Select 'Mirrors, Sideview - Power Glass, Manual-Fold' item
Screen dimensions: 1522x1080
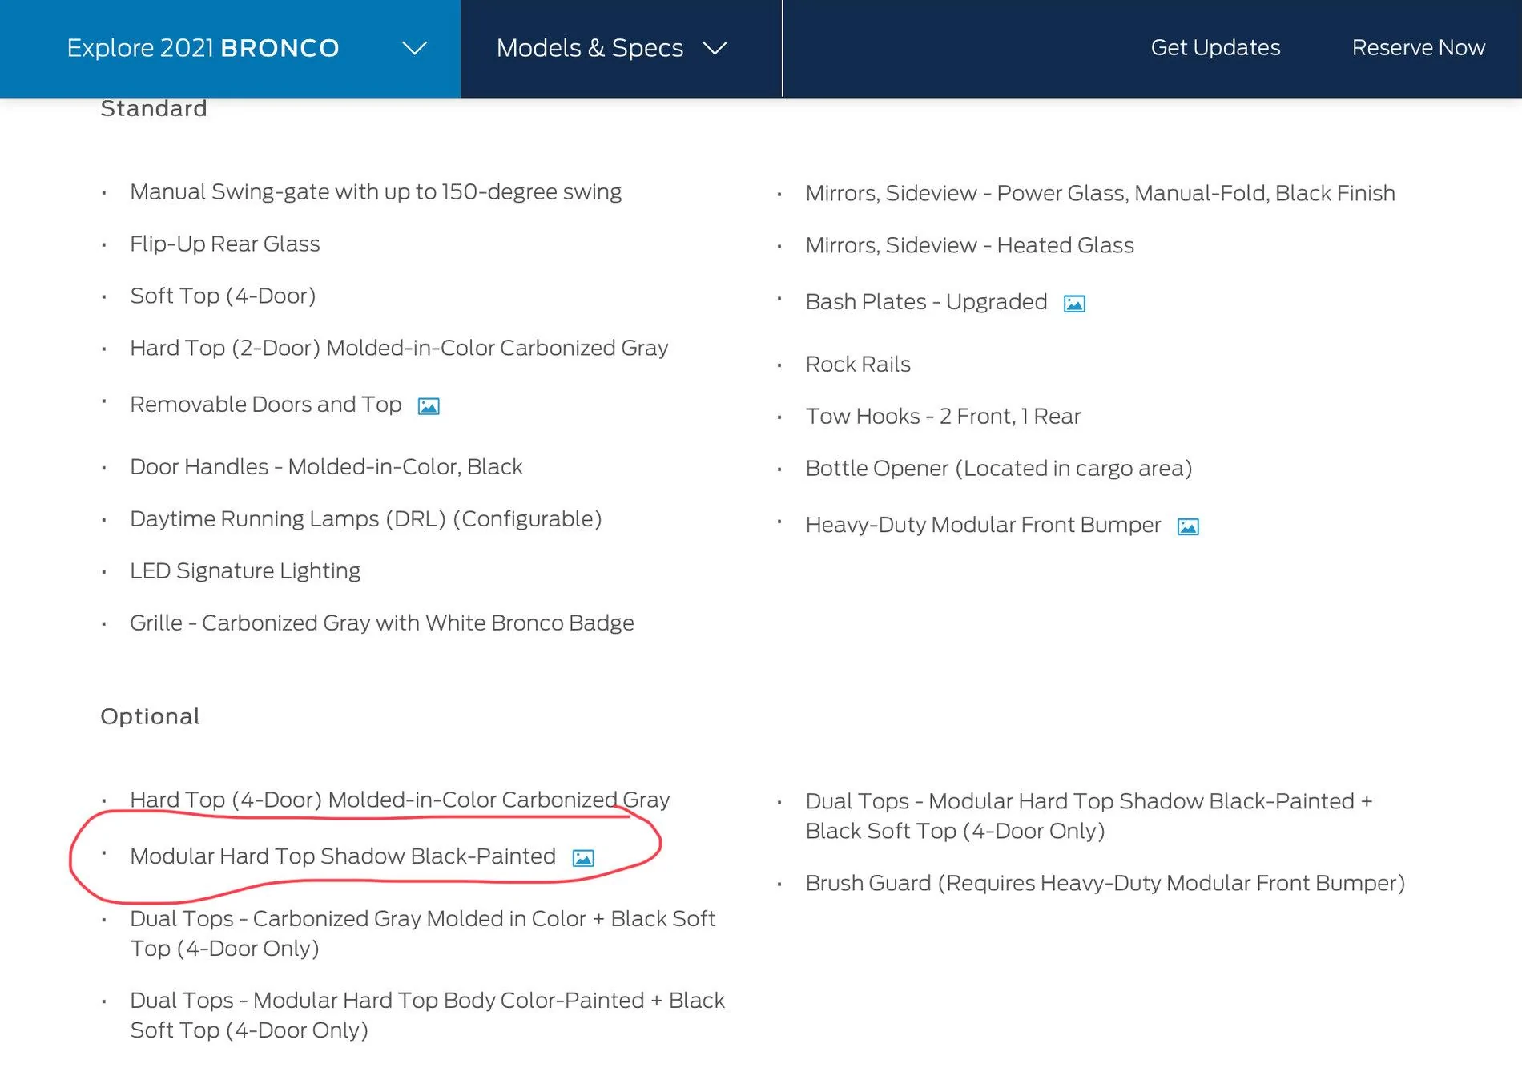(x=1100, y=194)
